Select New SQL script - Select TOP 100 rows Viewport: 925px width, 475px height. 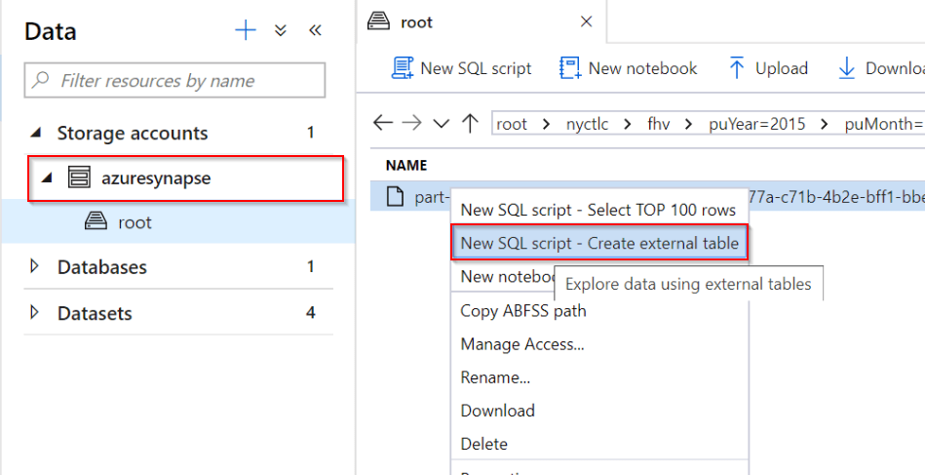tap(598, 210)
